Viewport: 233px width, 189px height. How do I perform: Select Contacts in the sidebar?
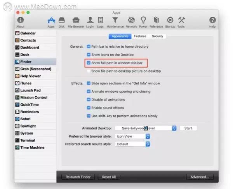[35, 40]
